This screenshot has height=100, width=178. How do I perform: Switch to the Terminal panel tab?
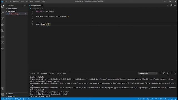tap(44, 73)
